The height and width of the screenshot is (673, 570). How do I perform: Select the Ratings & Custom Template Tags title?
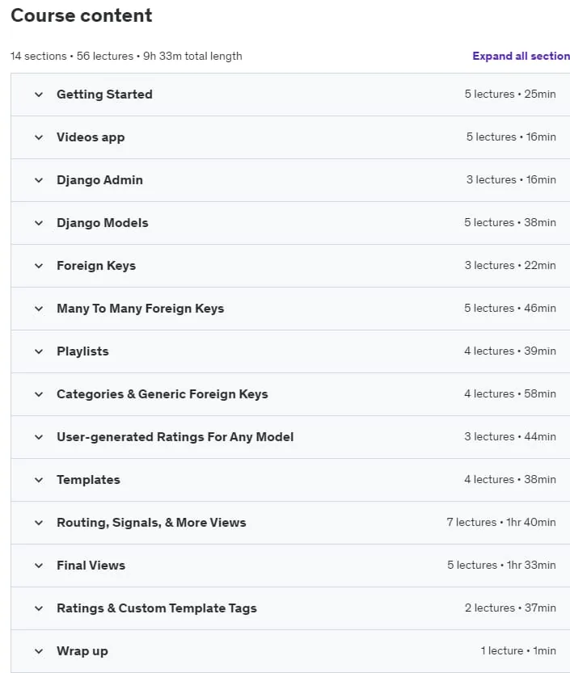pyautogui.click(x=157, y=608)
